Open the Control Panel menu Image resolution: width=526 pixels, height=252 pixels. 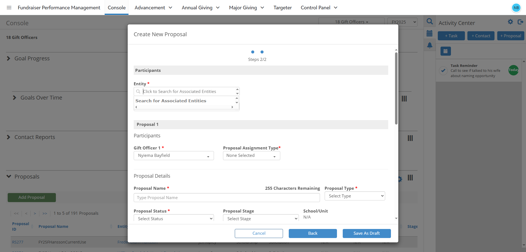[319, 7]
